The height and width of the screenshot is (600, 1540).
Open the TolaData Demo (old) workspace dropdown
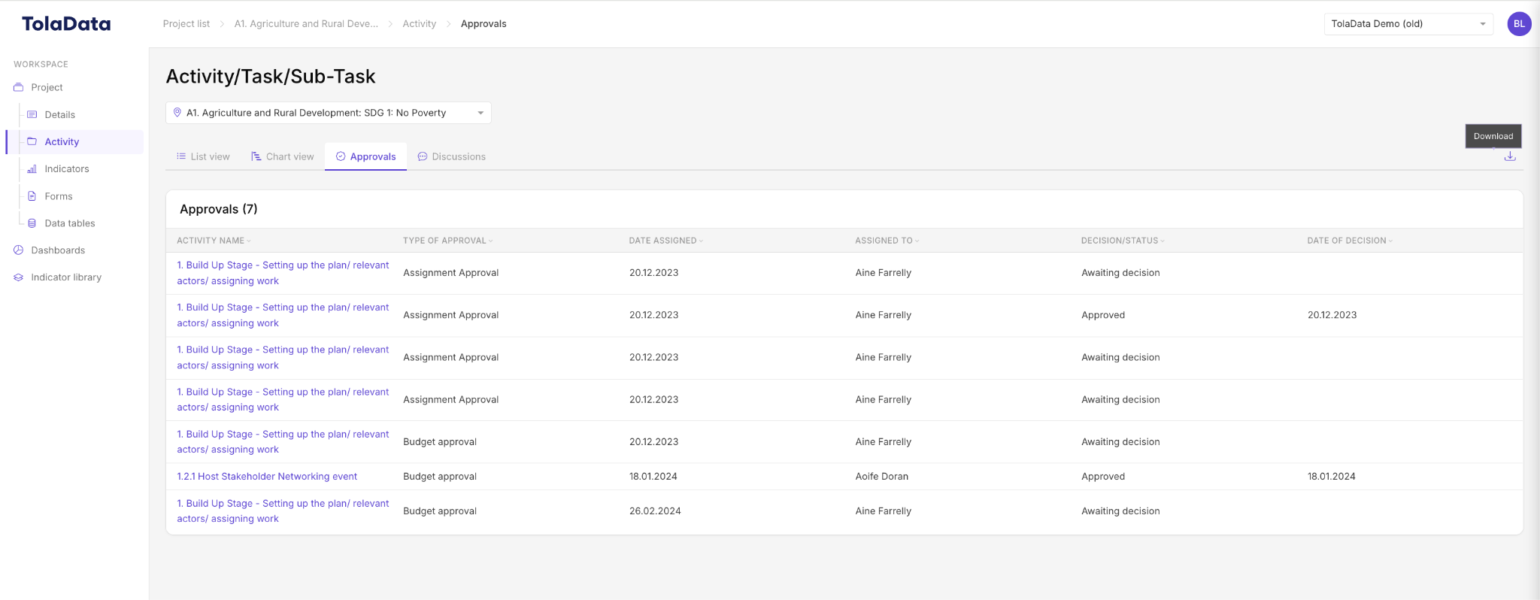point(1408,24)
